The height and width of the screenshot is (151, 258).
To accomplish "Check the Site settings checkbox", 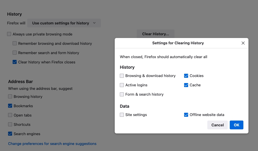I will click(x=122, y=115).
